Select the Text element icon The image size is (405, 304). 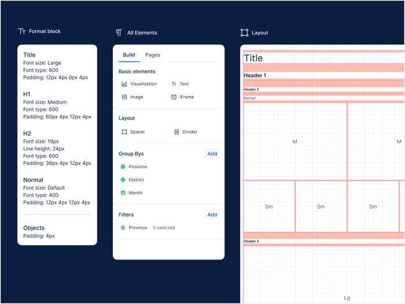(174, 84)
